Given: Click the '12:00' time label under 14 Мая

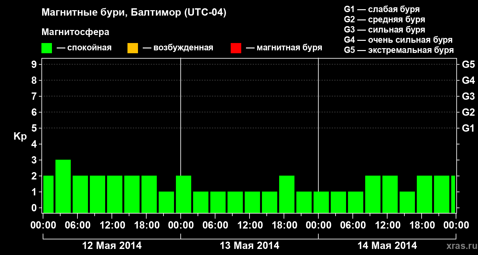Looking at the screenshot, I should click(x=387, y=225).
